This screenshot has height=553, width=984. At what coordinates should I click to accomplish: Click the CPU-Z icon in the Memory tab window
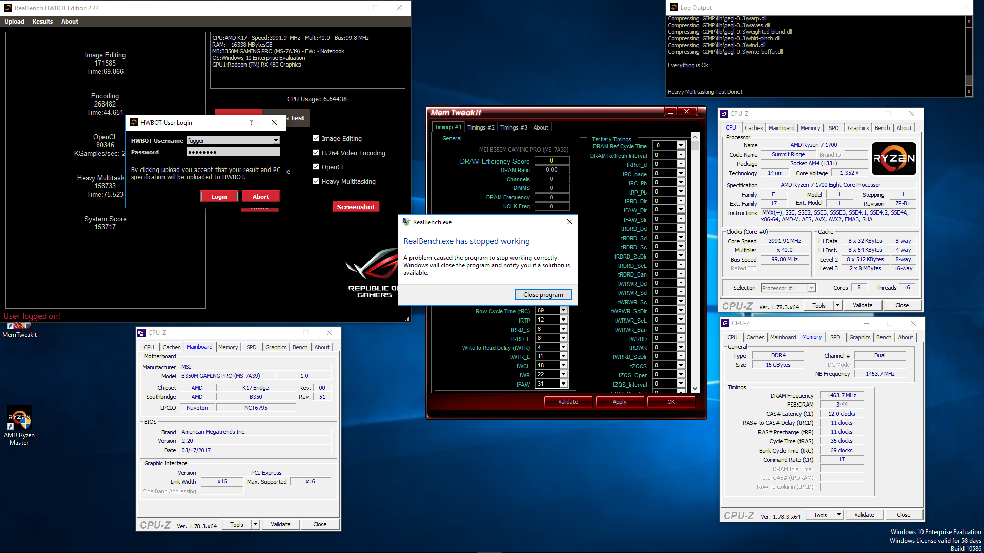[x=725, y=323]
